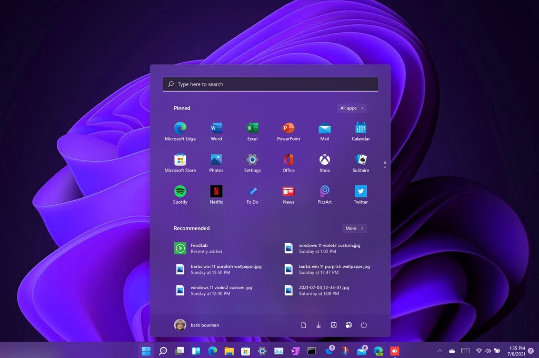Open clock showing 1:35 PM 7/8/2021

pos(516,351)
